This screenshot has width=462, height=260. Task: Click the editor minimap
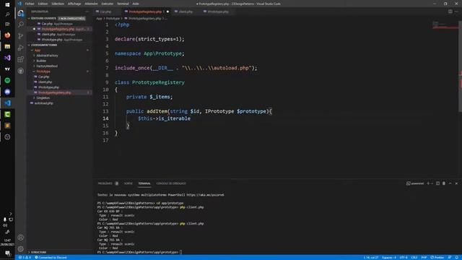point(445,25)
